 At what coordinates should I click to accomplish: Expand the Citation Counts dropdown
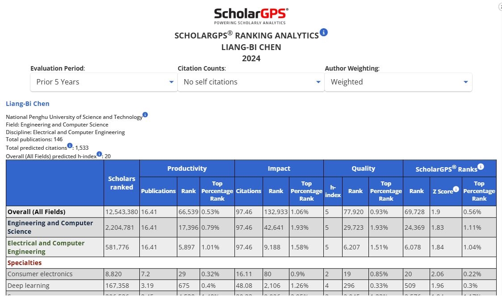pos(251,82)
